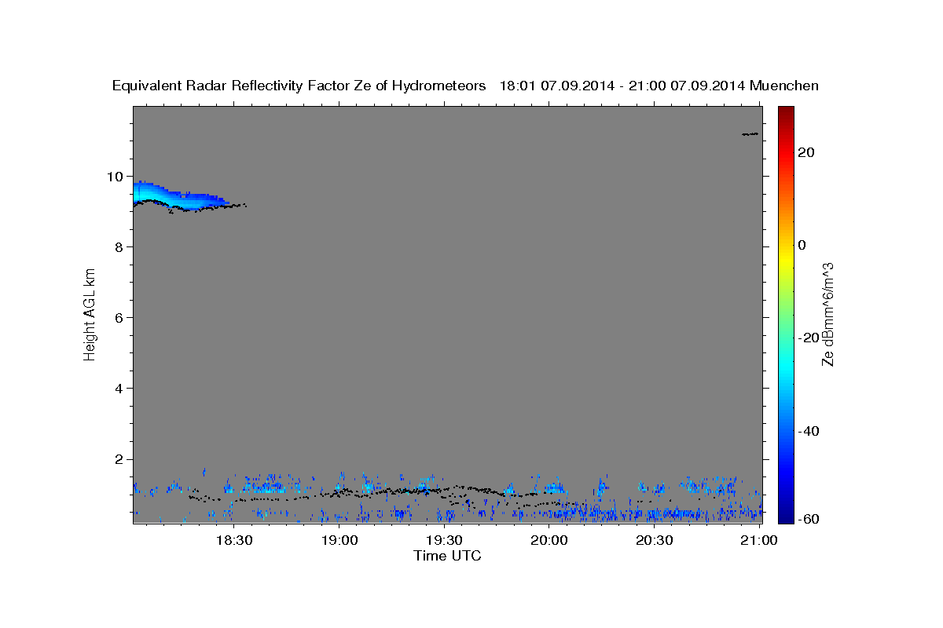Click the 'Time UTC' axis label
Image resolution: width=943 pixels, height=628 pixels.
(x=447, y=556)
